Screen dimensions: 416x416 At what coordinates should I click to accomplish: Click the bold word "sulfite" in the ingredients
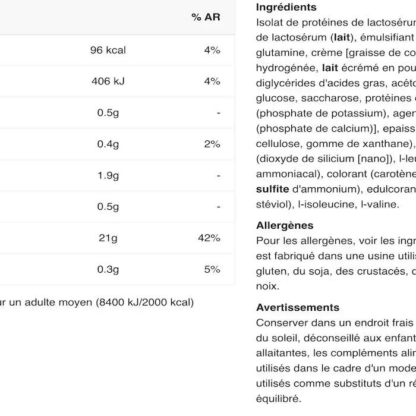(272, 189)
